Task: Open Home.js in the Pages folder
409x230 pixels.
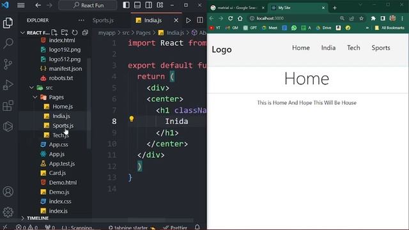Action: pos(63,107)
